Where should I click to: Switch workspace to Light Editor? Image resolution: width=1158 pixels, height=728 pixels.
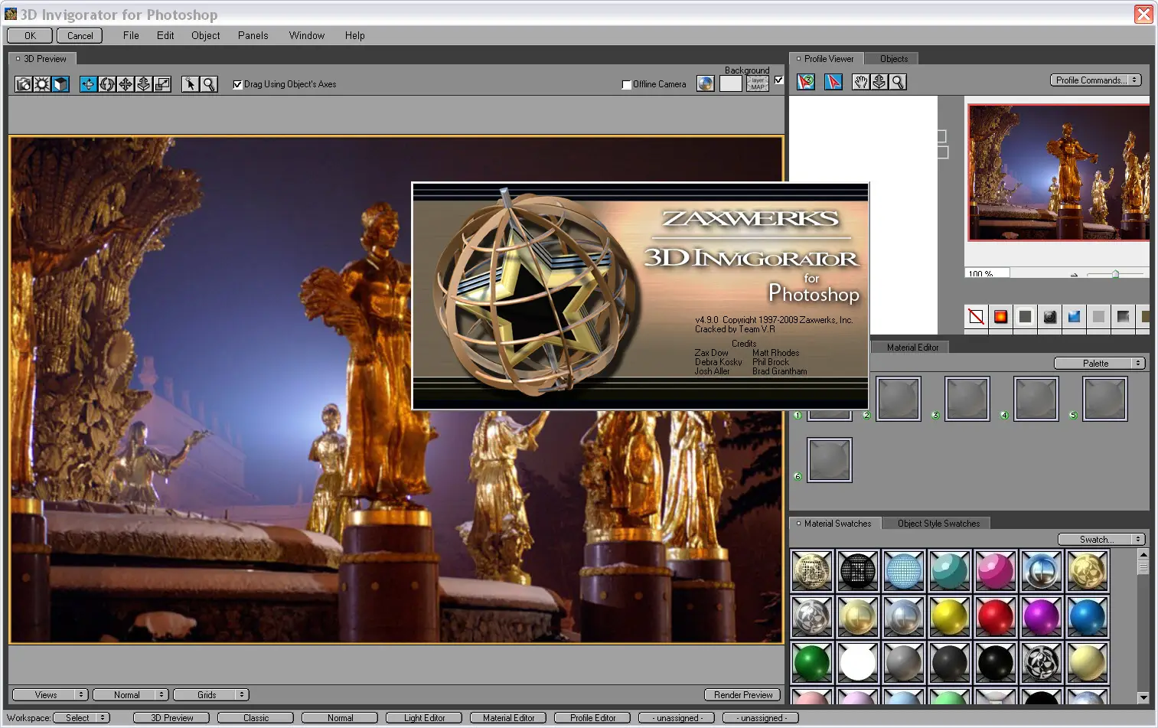point(424,718)
